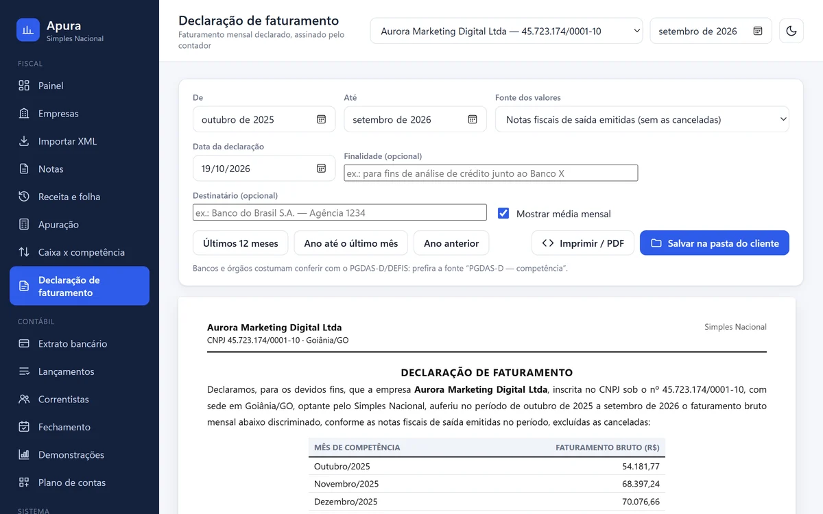The height and width of the screenshot is (514, 823).
Task: Select Apuração from sidebar
Action: 80,225
